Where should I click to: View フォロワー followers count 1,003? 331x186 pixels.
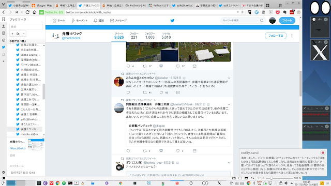click(150, 36)
